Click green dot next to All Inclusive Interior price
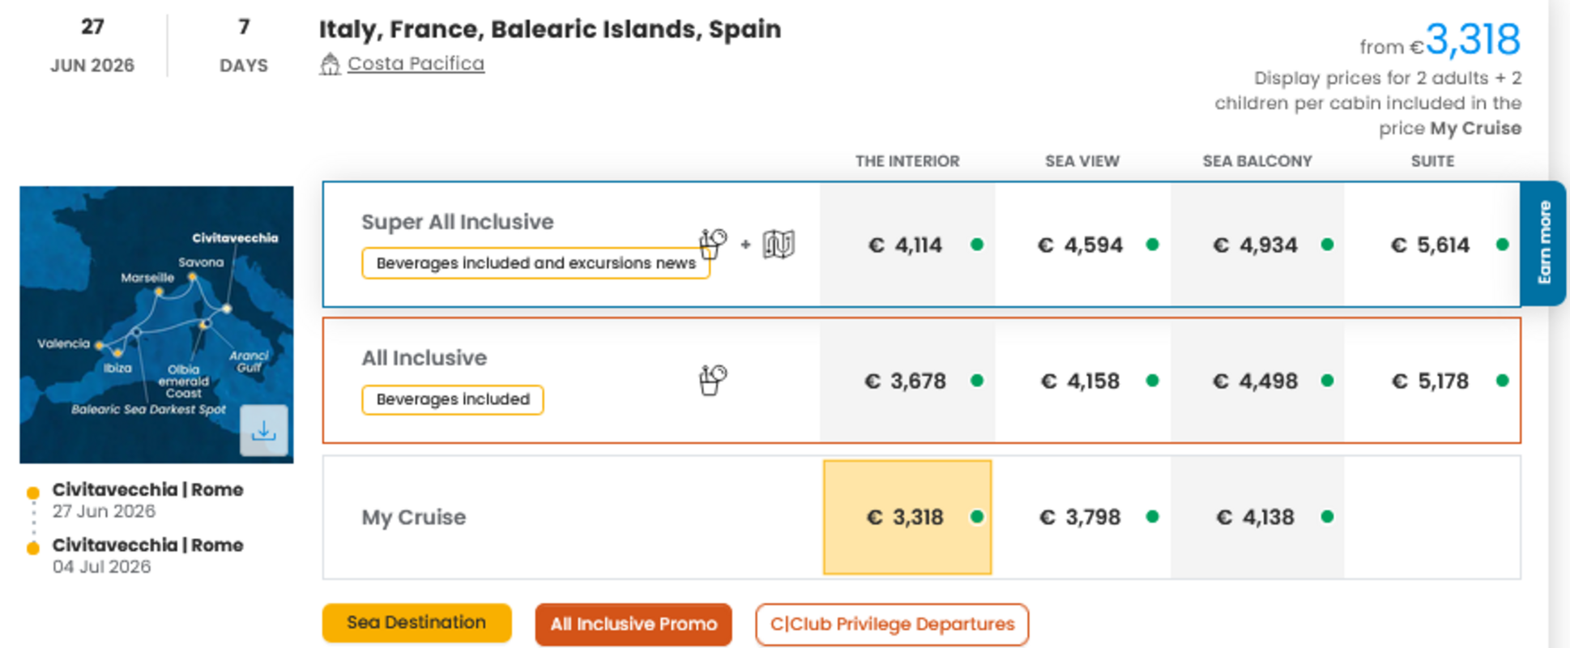1570x648 pixels. 977,381
